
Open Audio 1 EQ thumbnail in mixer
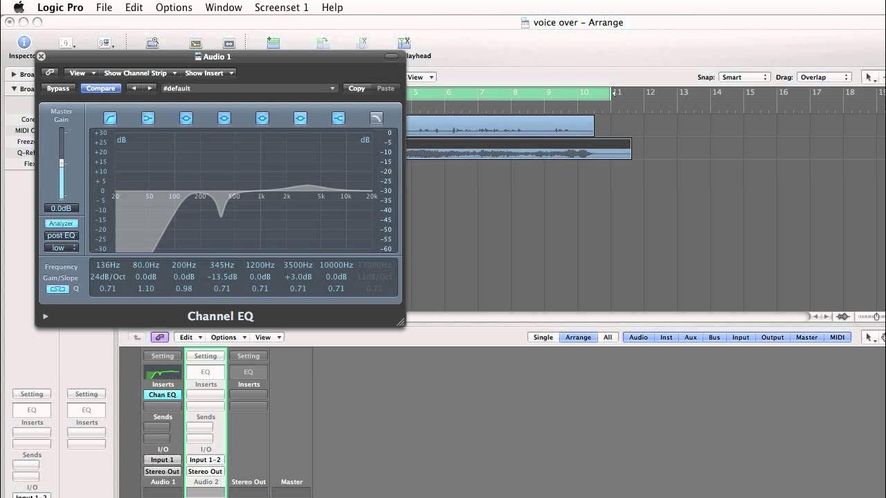[163, 372]
